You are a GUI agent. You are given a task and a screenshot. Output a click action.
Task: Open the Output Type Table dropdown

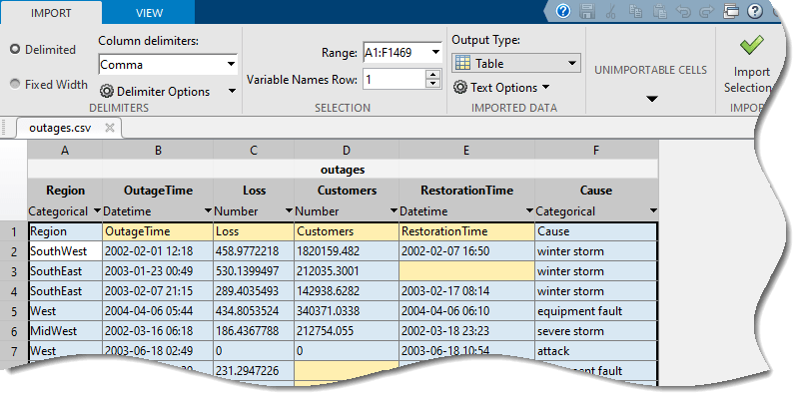[x=515, y=63]
